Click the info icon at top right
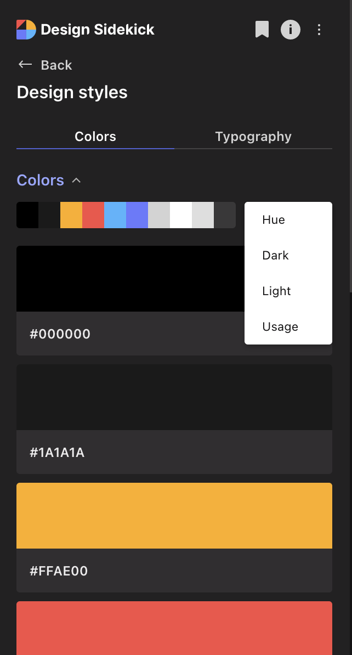The height and width of the screenshot is (655, 352). [x=291, y=30]
